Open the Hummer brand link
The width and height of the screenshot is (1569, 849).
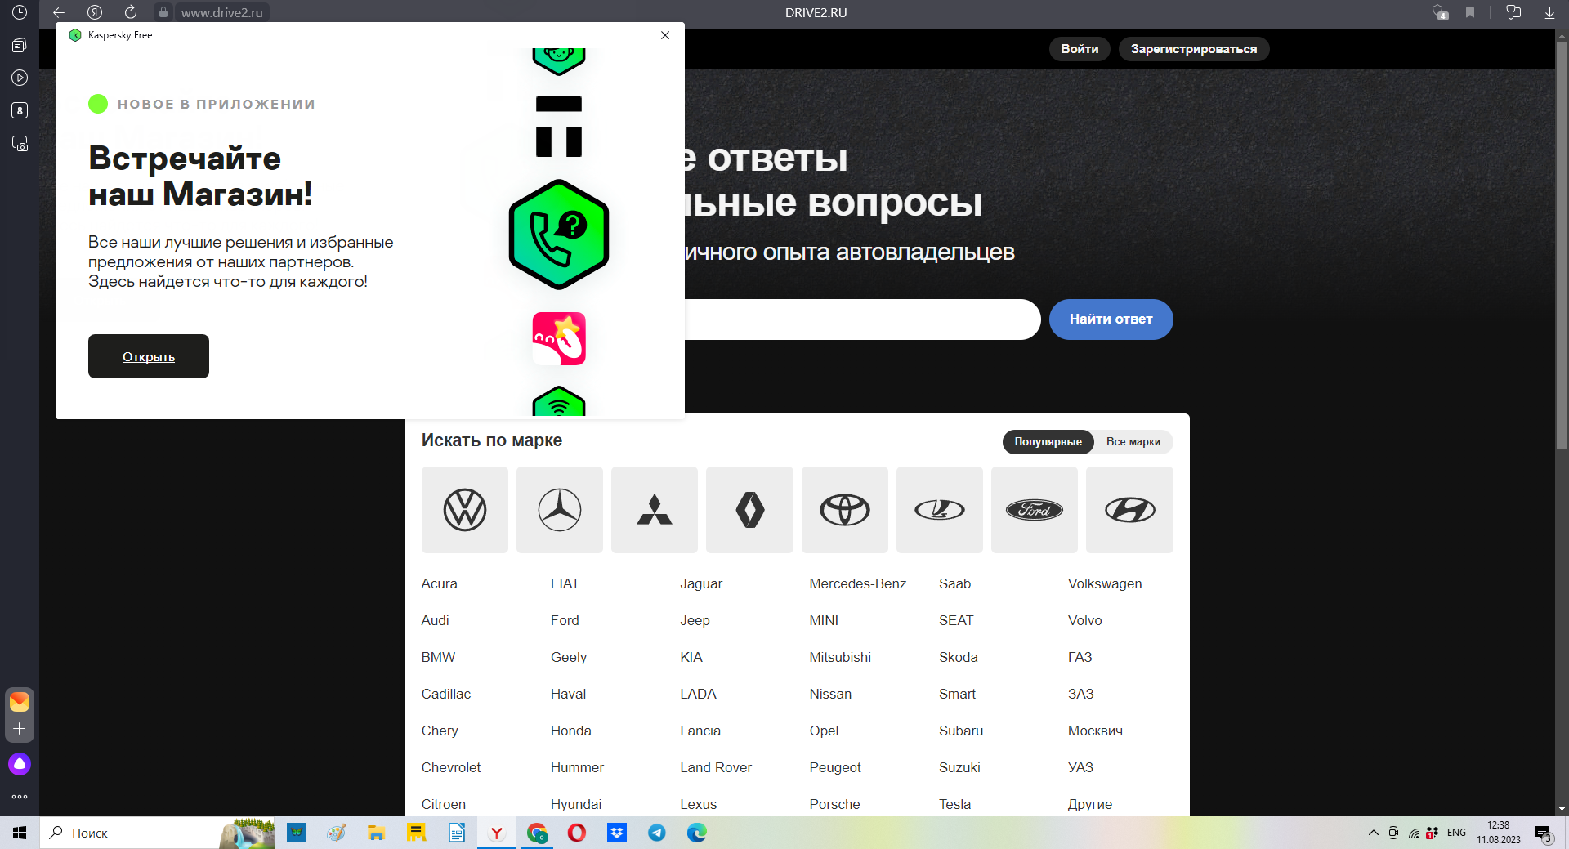(577, 767)
